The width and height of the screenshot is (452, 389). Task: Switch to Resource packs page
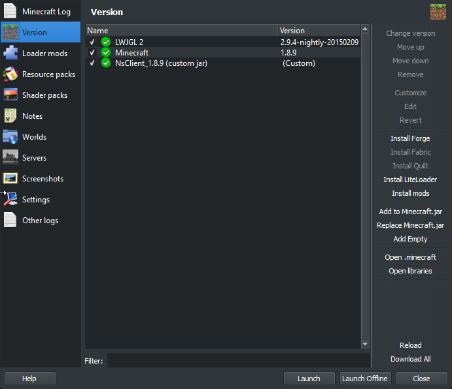(x=41, y=74)
